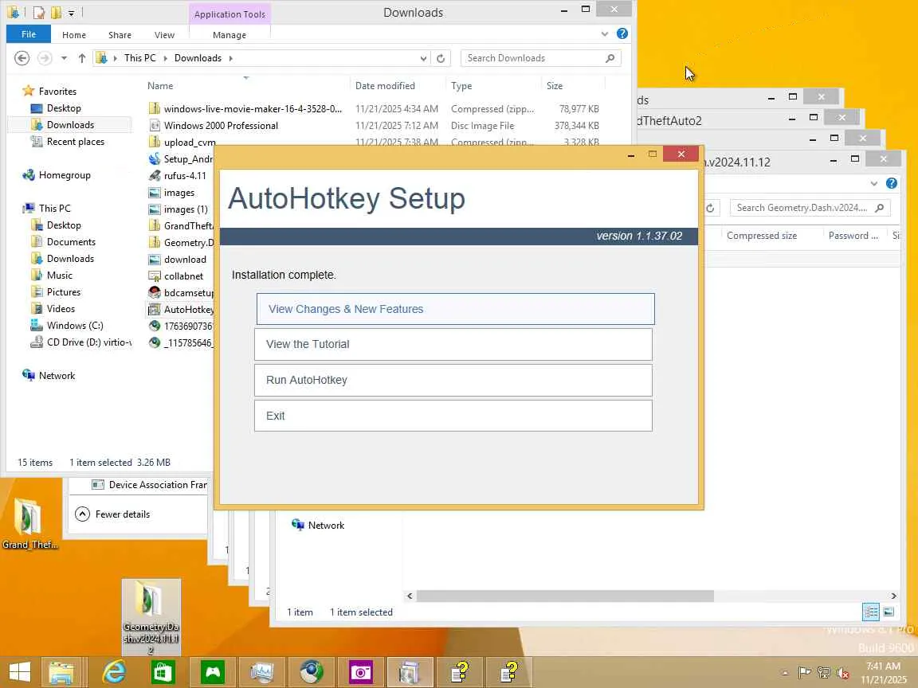
Task: Select This PC in navigation pane
Action: pyautogui.click(x=54, y=209)
